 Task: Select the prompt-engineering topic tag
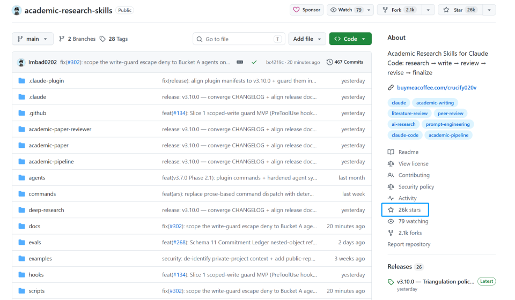coord(447,124)
